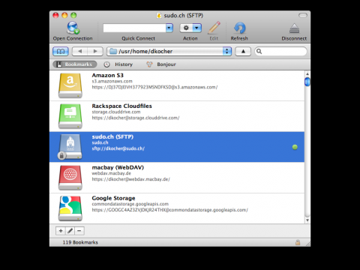Remove bookmark with the minus button

point(79,231)
